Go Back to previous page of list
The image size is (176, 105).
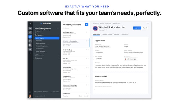[x=80, y=96]
